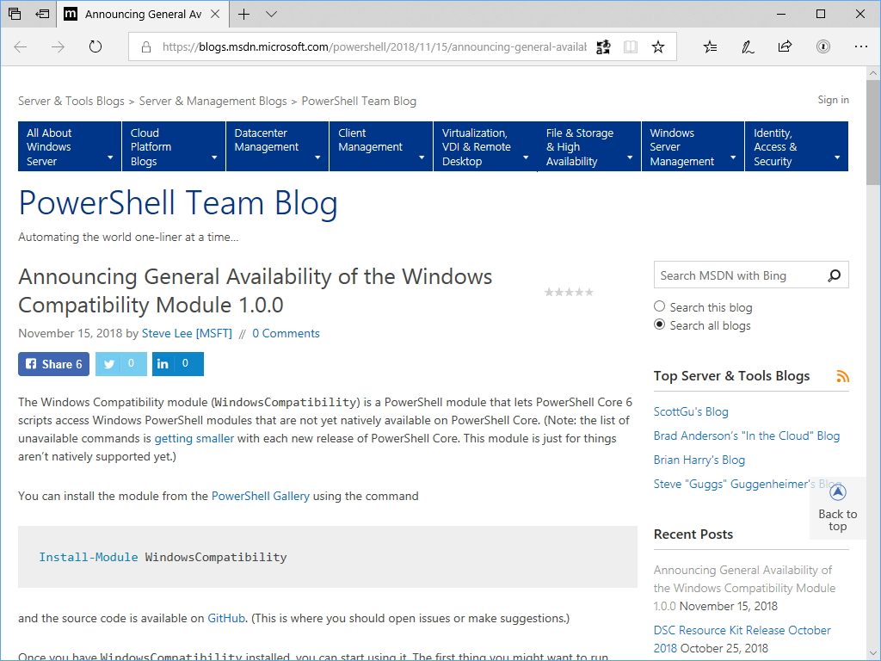The width and height of the screenshot is (881, 661).
Task: Open Edge reading view icon
Action: pyautogui.click(x=631, y=46)
